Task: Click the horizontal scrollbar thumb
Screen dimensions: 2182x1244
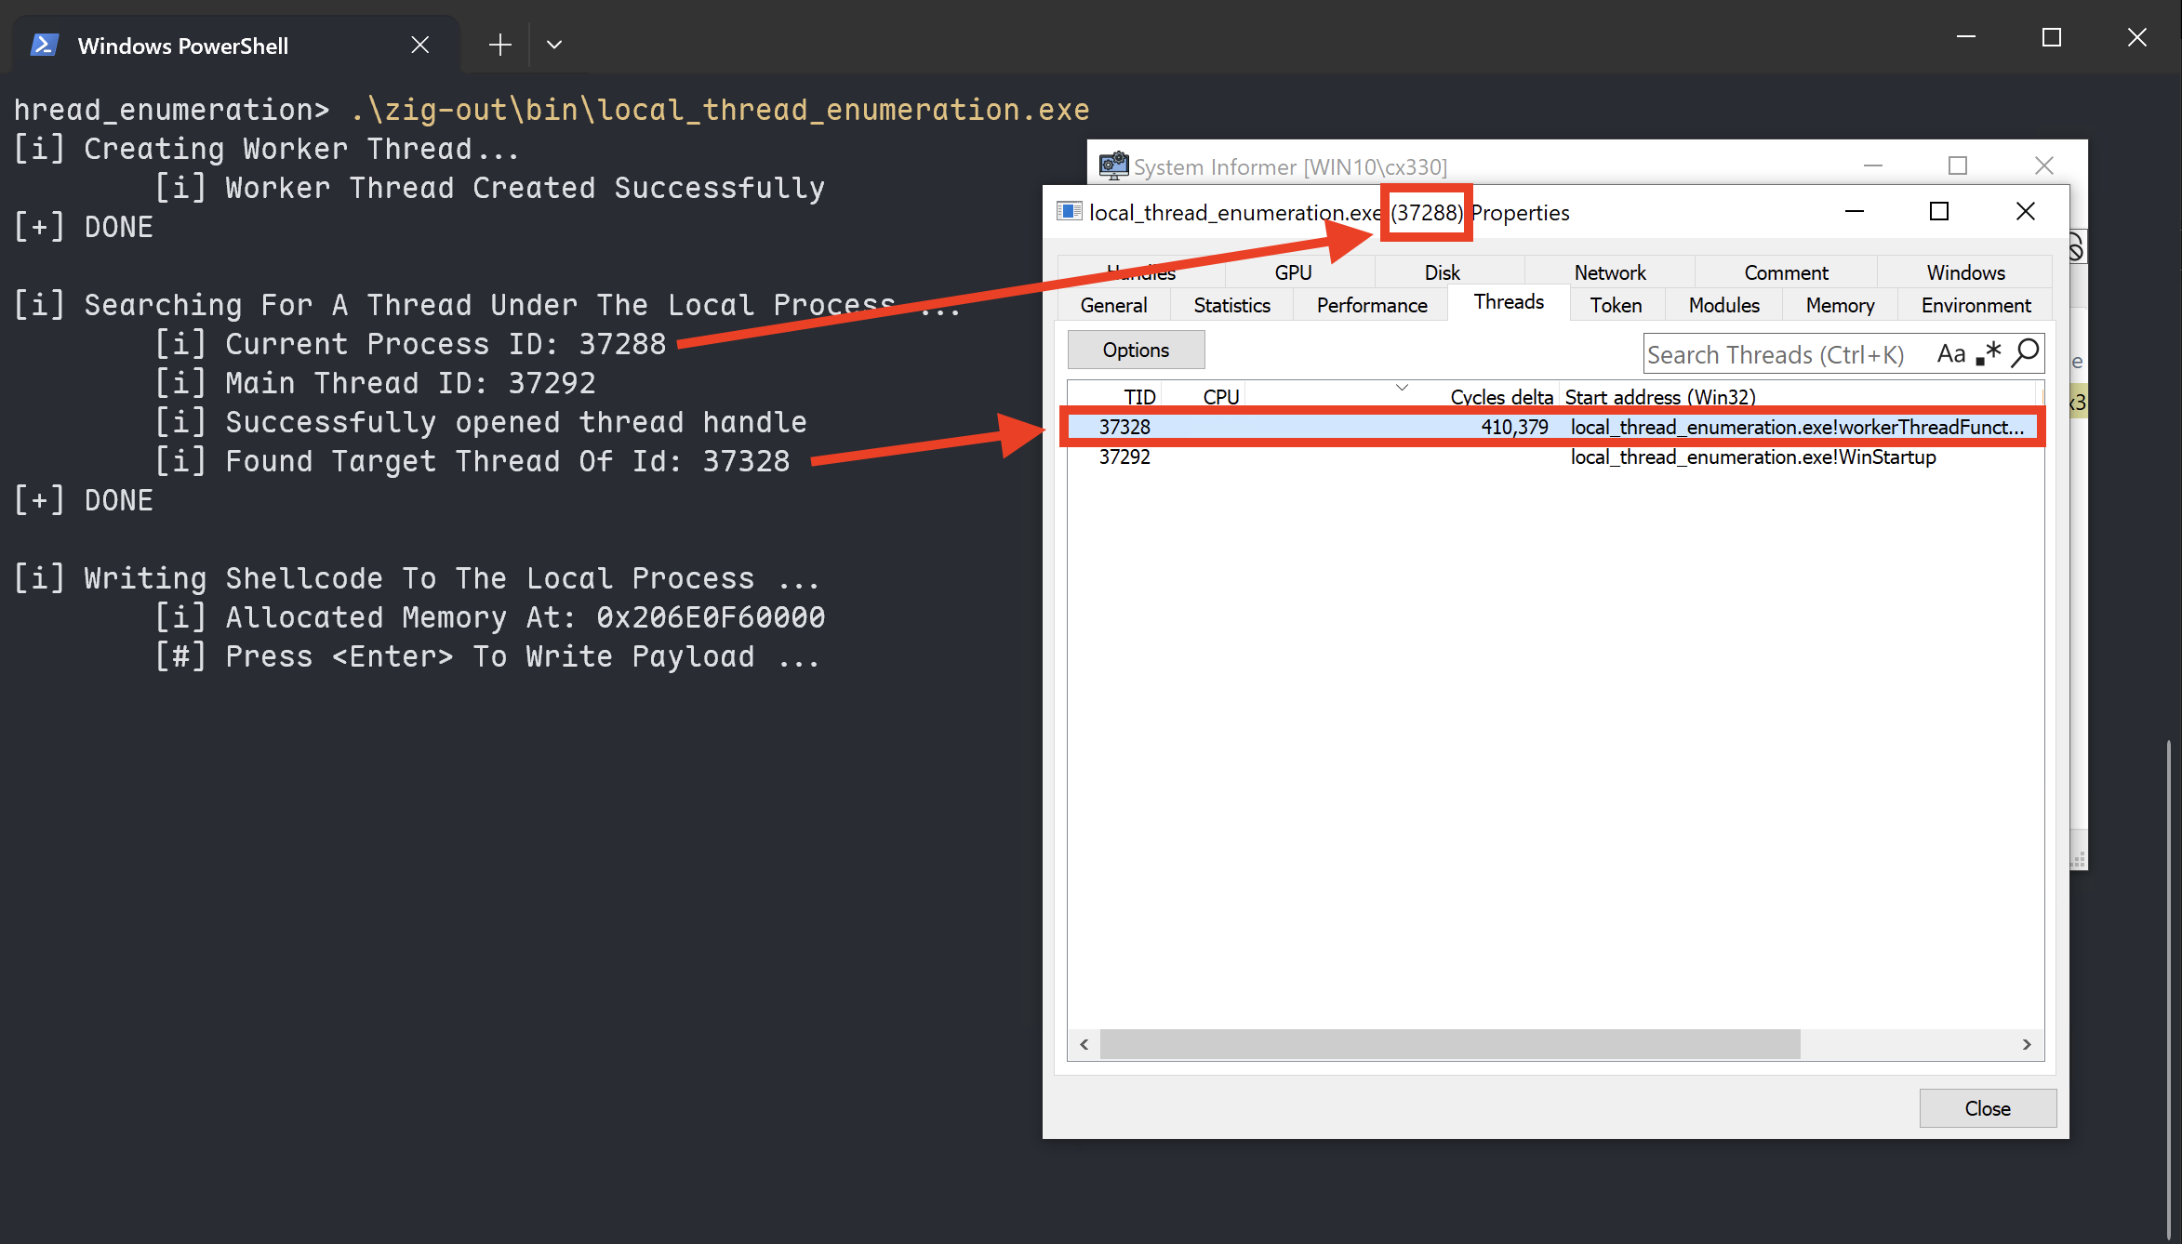Action: pyautogui.click(x=1449, y=1044)
